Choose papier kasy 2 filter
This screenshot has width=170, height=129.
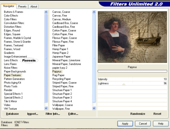tap(60, 68)
